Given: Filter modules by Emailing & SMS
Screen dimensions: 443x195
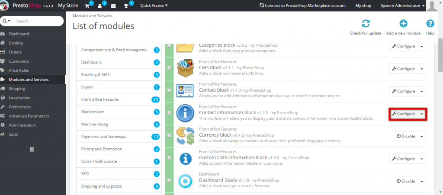Looking at the screenshot, I should click(x=119, y=75).
